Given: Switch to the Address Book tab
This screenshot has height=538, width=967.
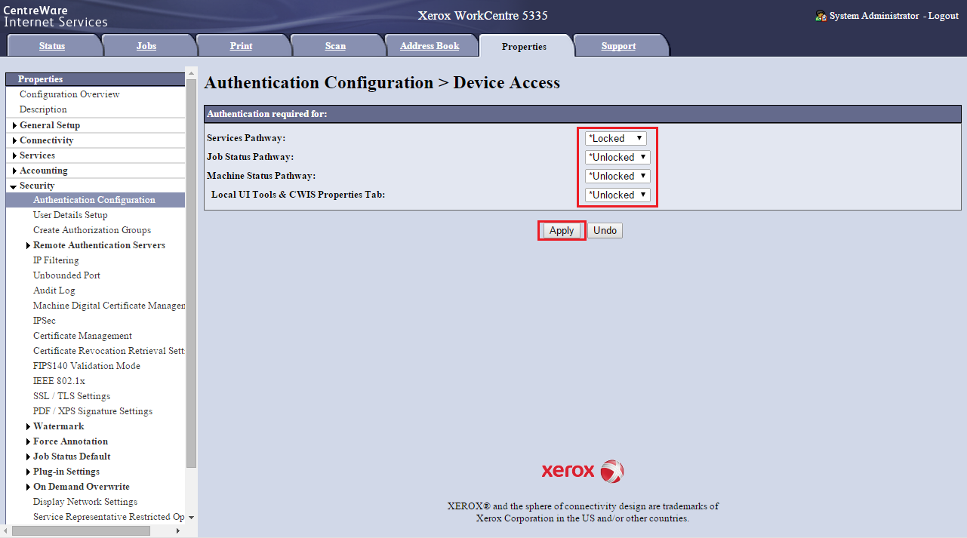Looking at the screenshot, I should pyautogui.click(x=430, y=46).
